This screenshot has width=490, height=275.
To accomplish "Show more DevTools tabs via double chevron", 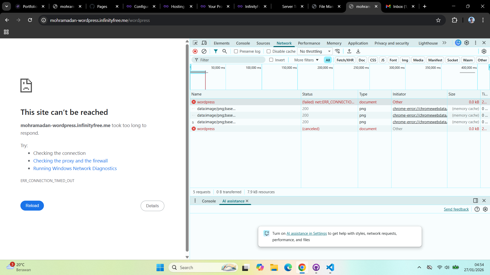I will (x=444, y=43).
